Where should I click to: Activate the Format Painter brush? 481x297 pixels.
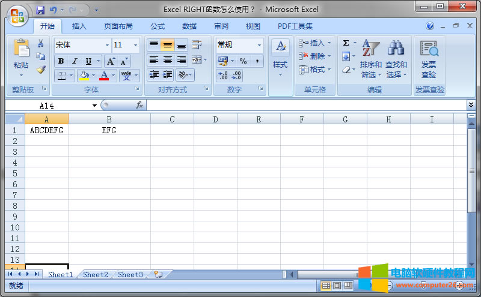click(x=40, y=70)
